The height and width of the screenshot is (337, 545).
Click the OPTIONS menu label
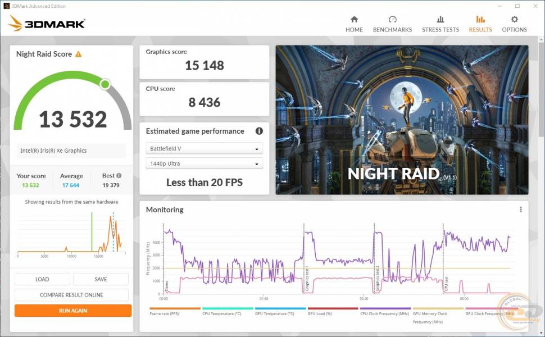[515, 30]
